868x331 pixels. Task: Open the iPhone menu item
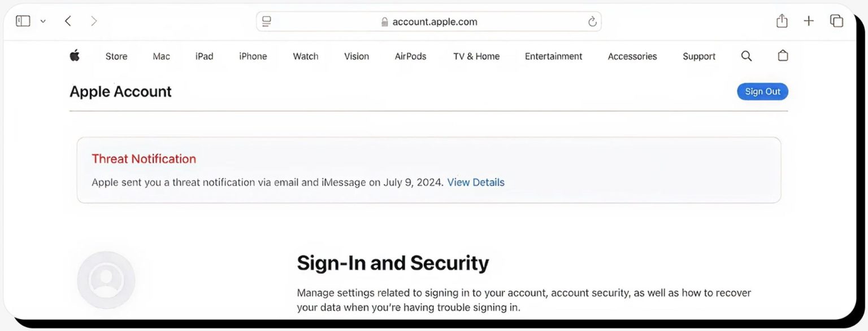pyautogui.click(x=253, y=56)
